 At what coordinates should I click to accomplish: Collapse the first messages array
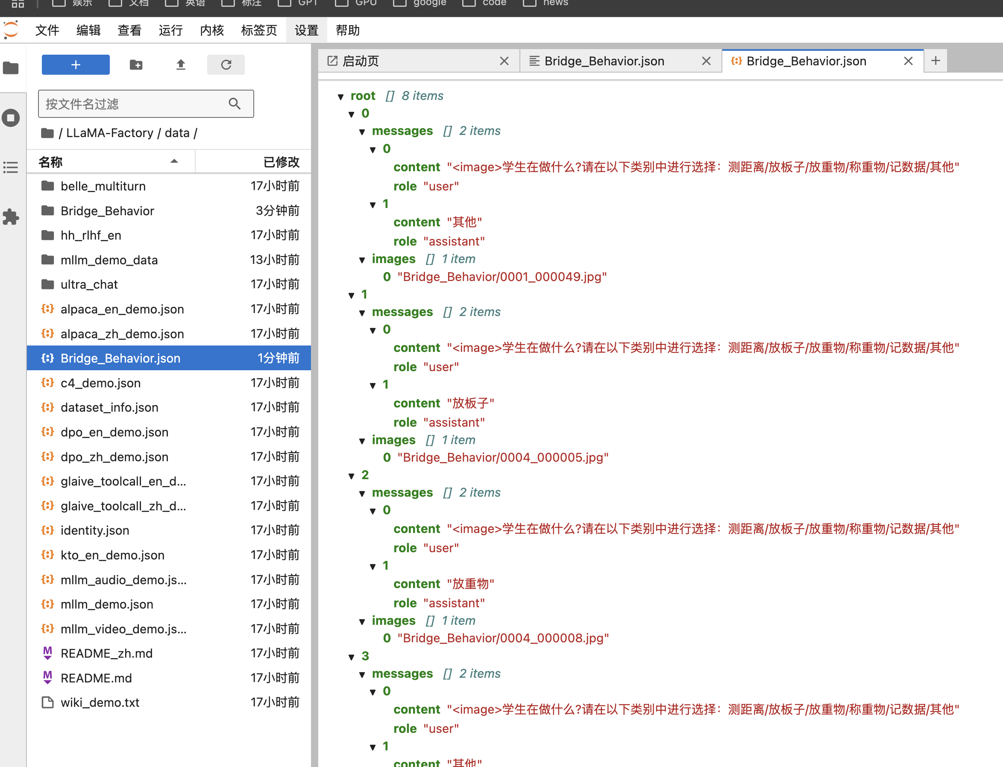362,132
